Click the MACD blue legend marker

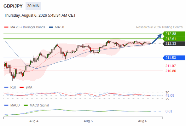point(6,106)
